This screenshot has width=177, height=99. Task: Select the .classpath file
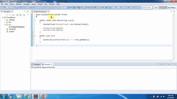tap(11, 29)
